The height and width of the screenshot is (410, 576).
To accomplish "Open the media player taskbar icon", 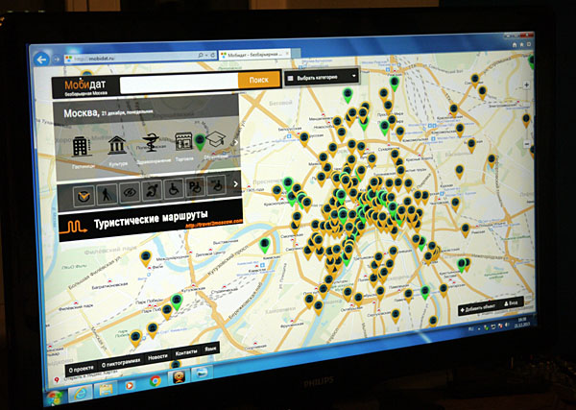I will 130,385.
